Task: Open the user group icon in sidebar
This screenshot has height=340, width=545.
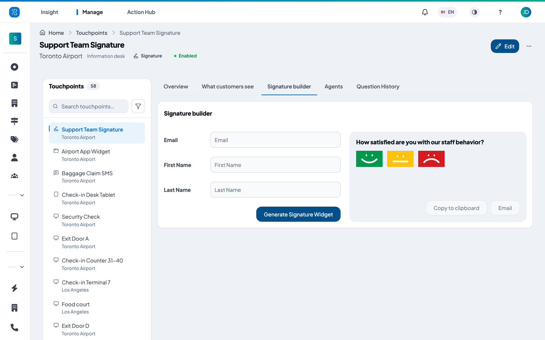Action: tap(14, 176)
